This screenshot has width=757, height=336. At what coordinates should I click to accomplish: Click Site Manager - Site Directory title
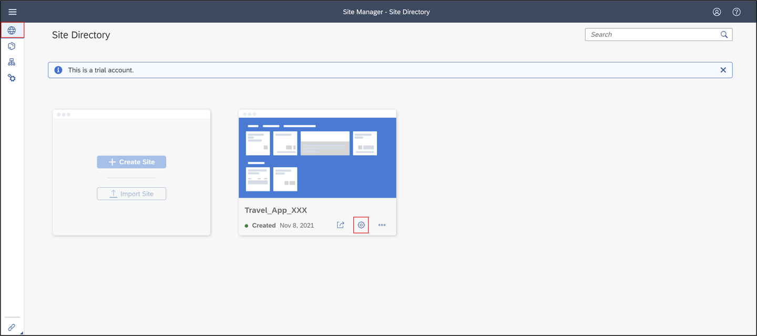click(386, 12)
